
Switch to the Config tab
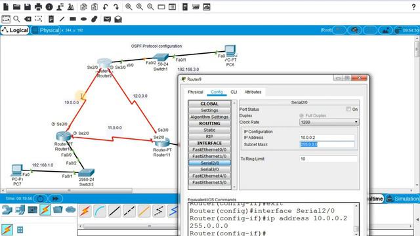click(217, 92)
